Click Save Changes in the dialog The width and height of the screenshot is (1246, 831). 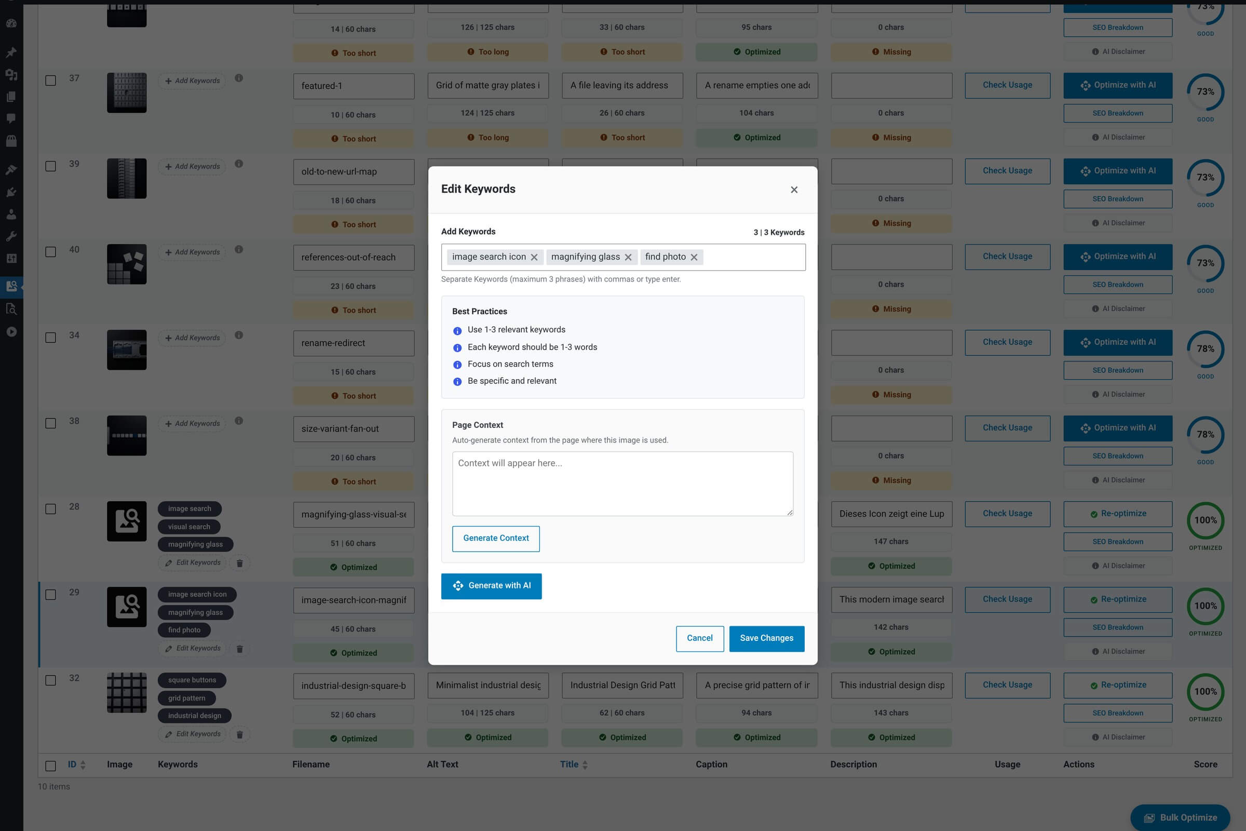[x=767, y=639]
